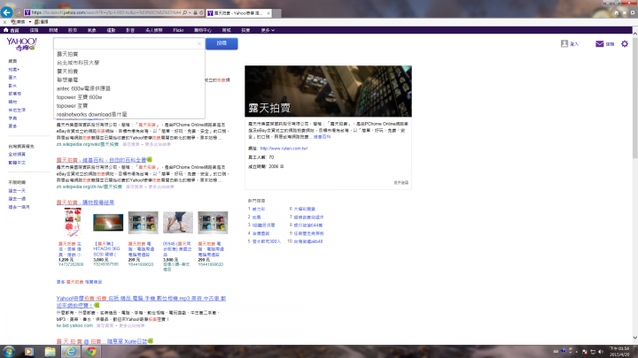Open the Yahoo Mail envelope icon
The image size is (638, 358).
point(599,43)
